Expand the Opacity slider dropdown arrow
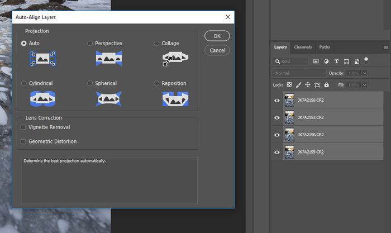Image resolution: width=391 pixels, height=233 pixels. 365,73
